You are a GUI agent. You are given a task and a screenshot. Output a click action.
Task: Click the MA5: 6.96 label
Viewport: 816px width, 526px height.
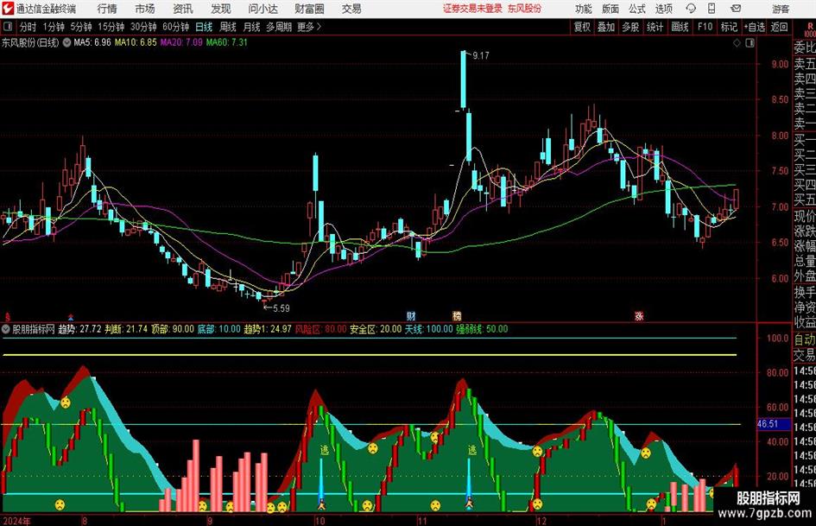pyautogui.click(x=92, y=42)
